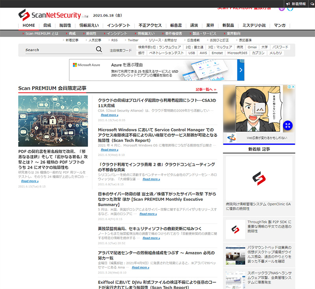Select the マンガ menu item
315x289 pixels.
pos(280,25)
